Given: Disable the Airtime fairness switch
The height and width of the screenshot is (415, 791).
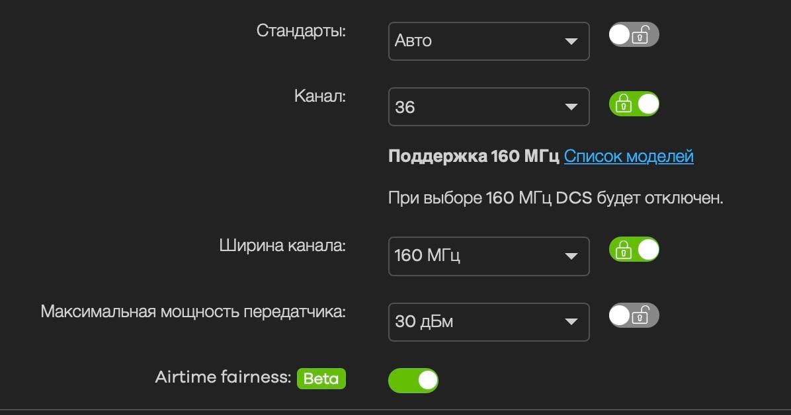Looking at the screenshot, I should click(x=413, y=380).
